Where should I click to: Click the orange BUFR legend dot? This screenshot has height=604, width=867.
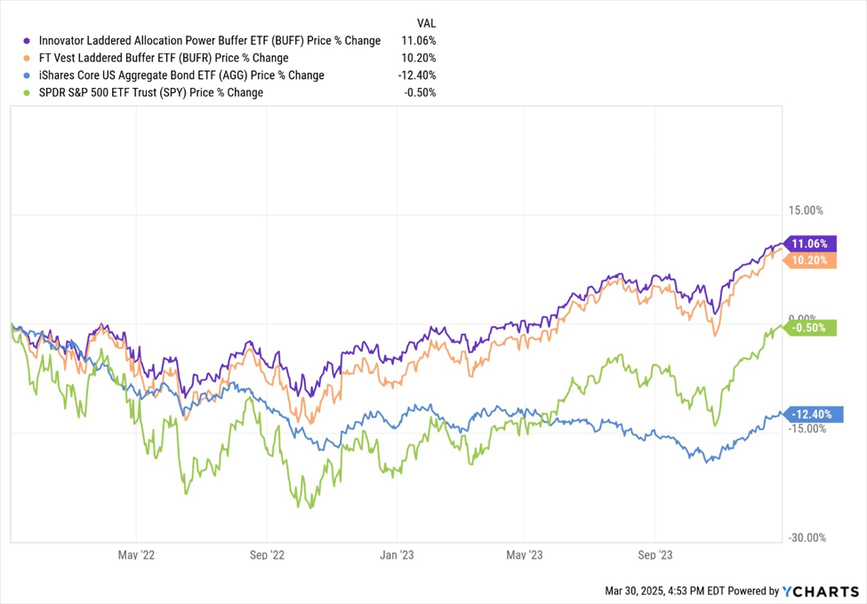pos(27,58)
